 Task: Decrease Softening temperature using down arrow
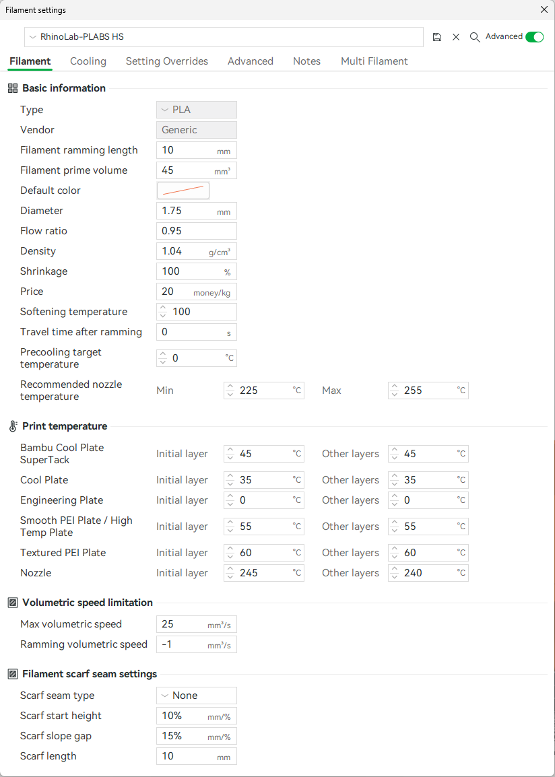162,315
